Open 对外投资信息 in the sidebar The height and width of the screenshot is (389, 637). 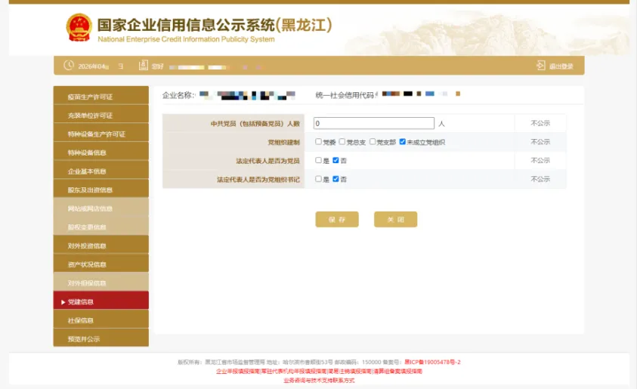100,245
